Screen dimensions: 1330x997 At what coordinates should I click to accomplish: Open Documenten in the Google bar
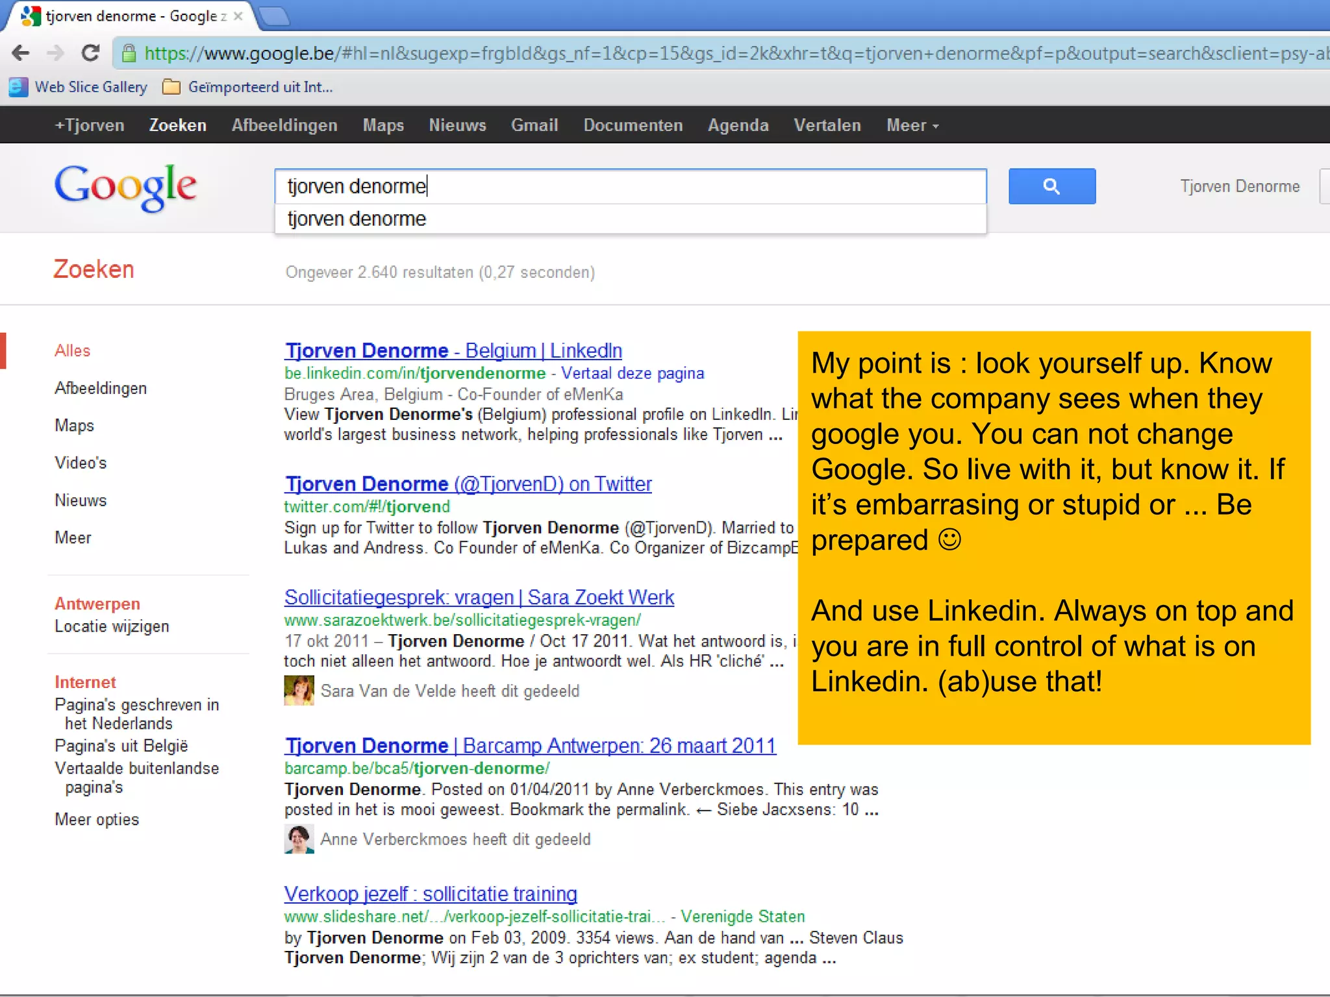click(x=633, y=125)
